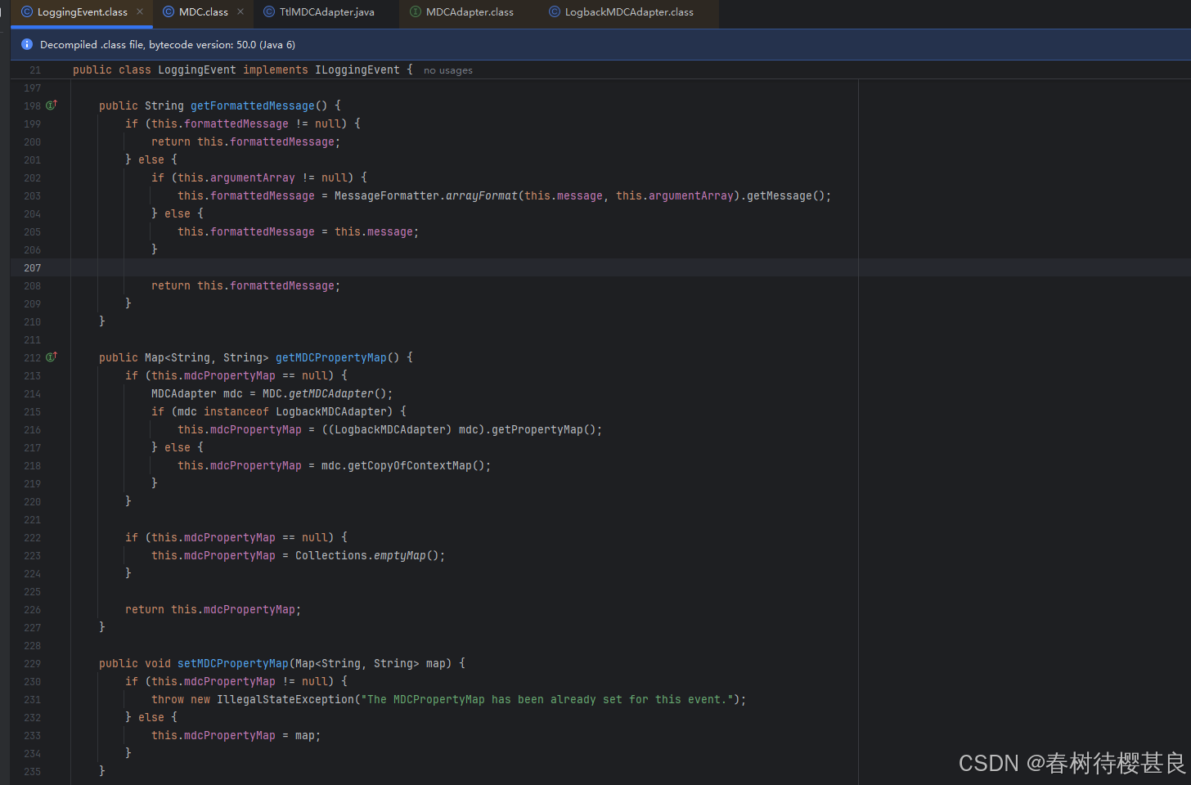
Task: Click the getPropertyMap() call on line 216
Action: [x=543, y=429]
